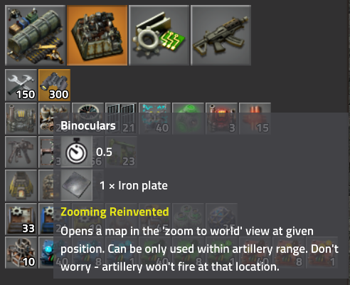Craft a stone furnace
The width and height of the screenshot is (350, 285).
pyautogui.click(x=21, y=186)
